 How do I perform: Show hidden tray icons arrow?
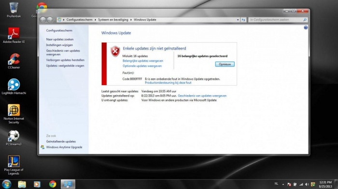click(283, 184)
